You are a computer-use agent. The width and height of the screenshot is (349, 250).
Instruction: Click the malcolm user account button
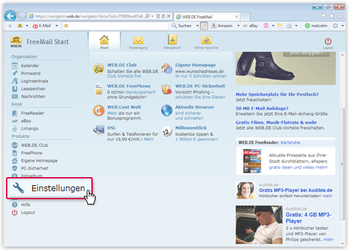pos(316,26)
